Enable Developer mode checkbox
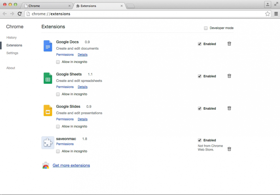The width and height of the screenshot is (280, 195). tap(206, 28)
